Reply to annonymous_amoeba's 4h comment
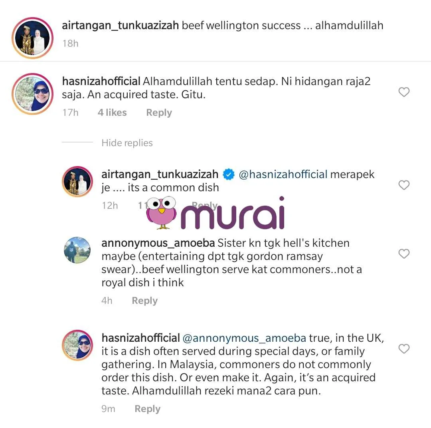This screenshot has width=431, height=428. pos(144,301)
